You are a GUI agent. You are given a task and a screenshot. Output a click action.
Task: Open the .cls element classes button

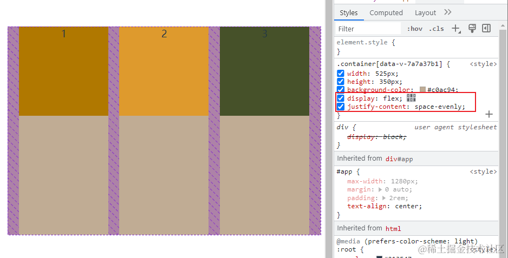tap(437, 29)
